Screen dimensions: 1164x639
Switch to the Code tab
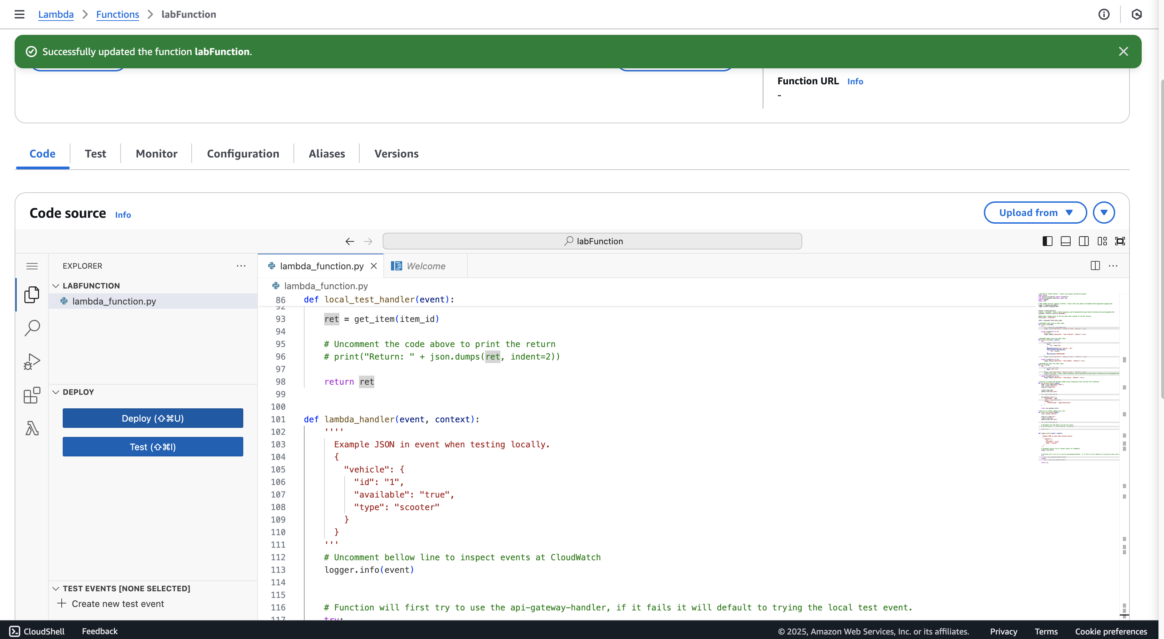pyautogui.click(x=43, y=154)
